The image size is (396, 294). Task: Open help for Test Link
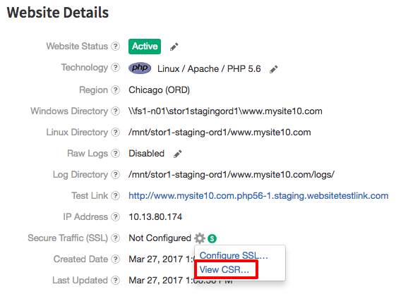tap(116, 196)
